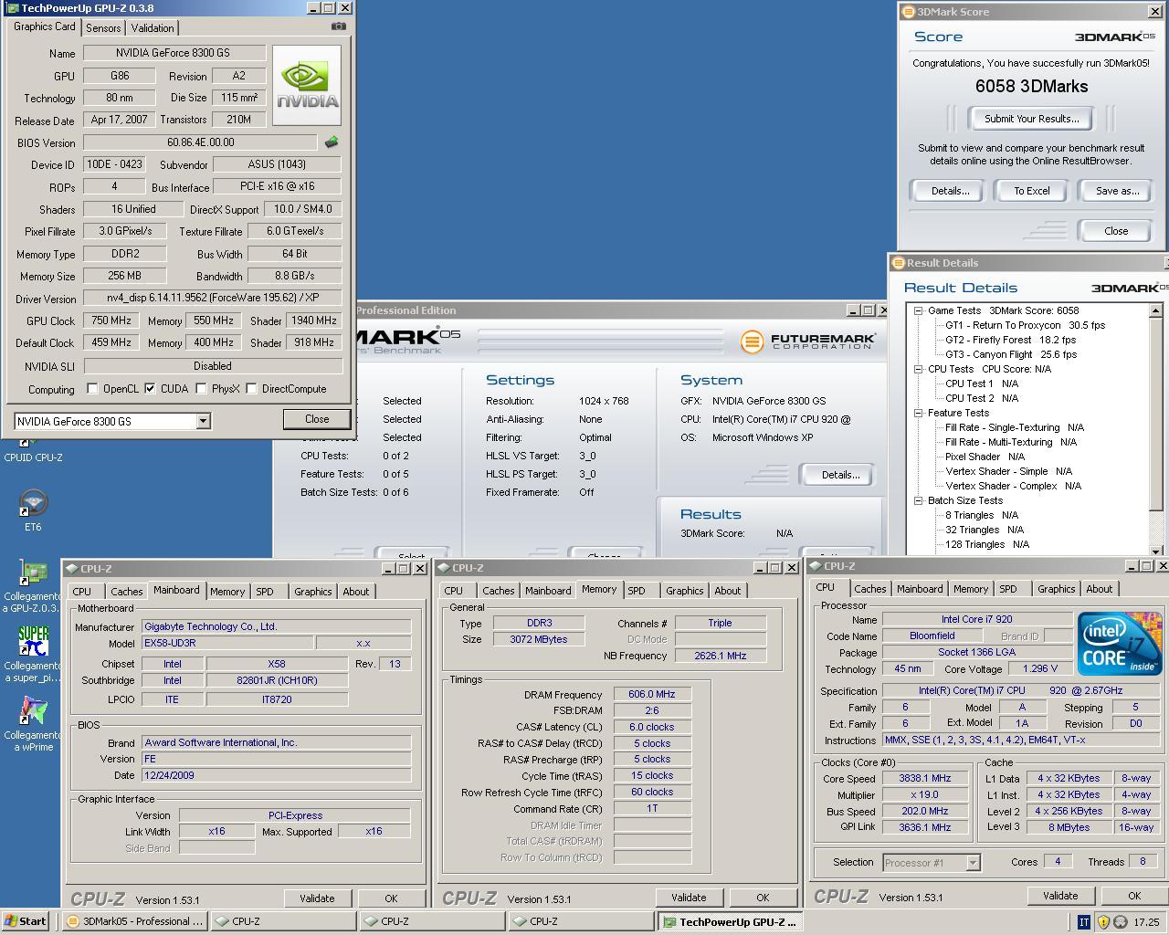This screenshot has height=935, width=1169.
Task: Open the GPU selection dropdown in GPU-Z
Action: click(203, 421)
